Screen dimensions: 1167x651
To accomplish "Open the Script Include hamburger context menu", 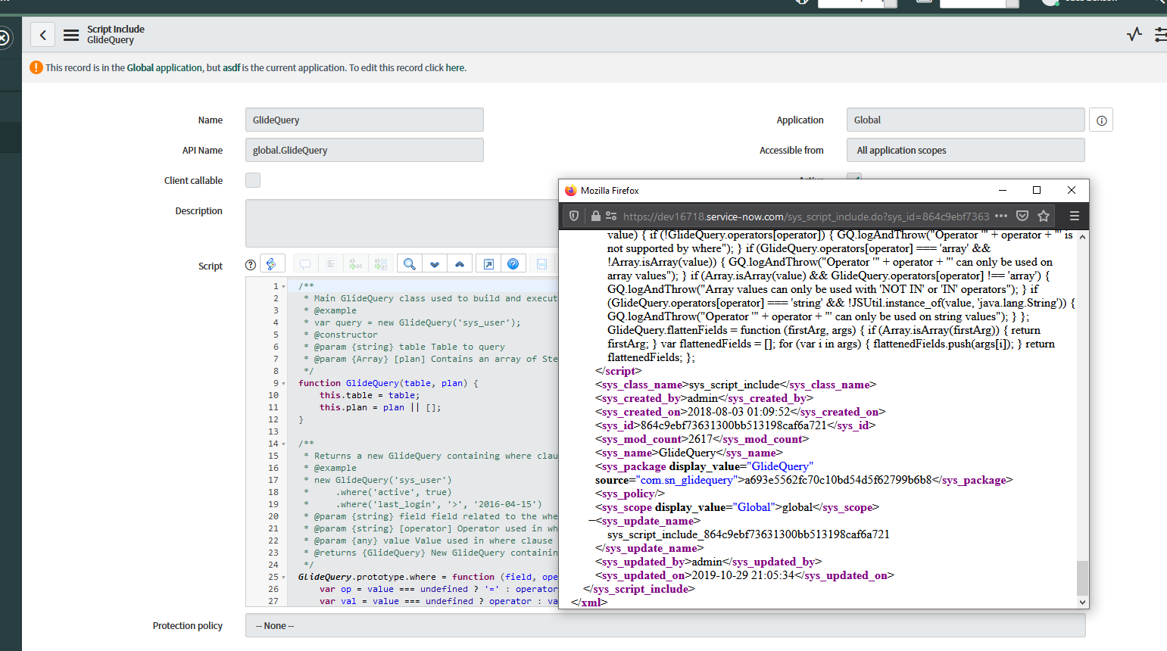I will click(71, 35).
